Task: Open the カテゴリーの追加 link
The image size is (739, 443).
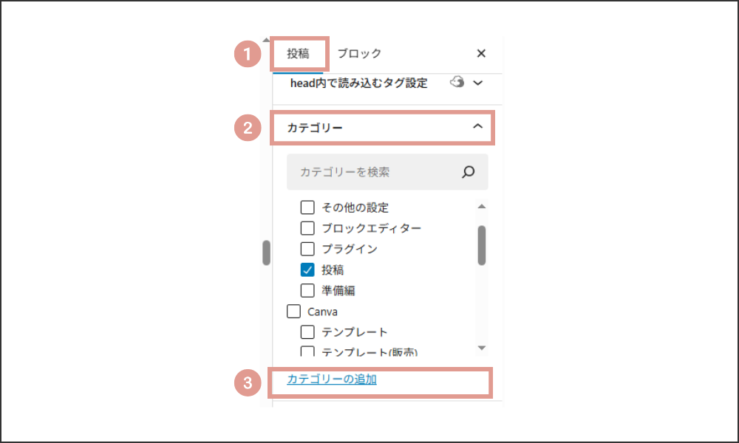Action: click(x=332, y=379)
